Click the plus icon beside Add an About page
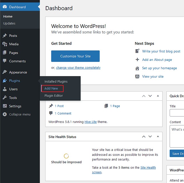Viewport: 184px width, 183px height. pos(137,59)
